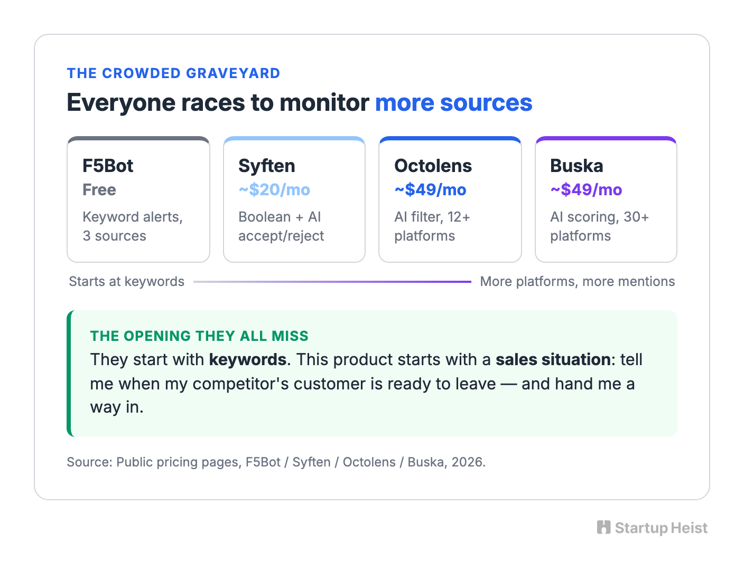
Task: Click the purple Buska ~$49/mo price
Action: pyautogui.click(x=586, y=190)
